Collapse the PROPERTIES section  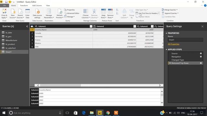pyautogui.click(x=166, y=33)
